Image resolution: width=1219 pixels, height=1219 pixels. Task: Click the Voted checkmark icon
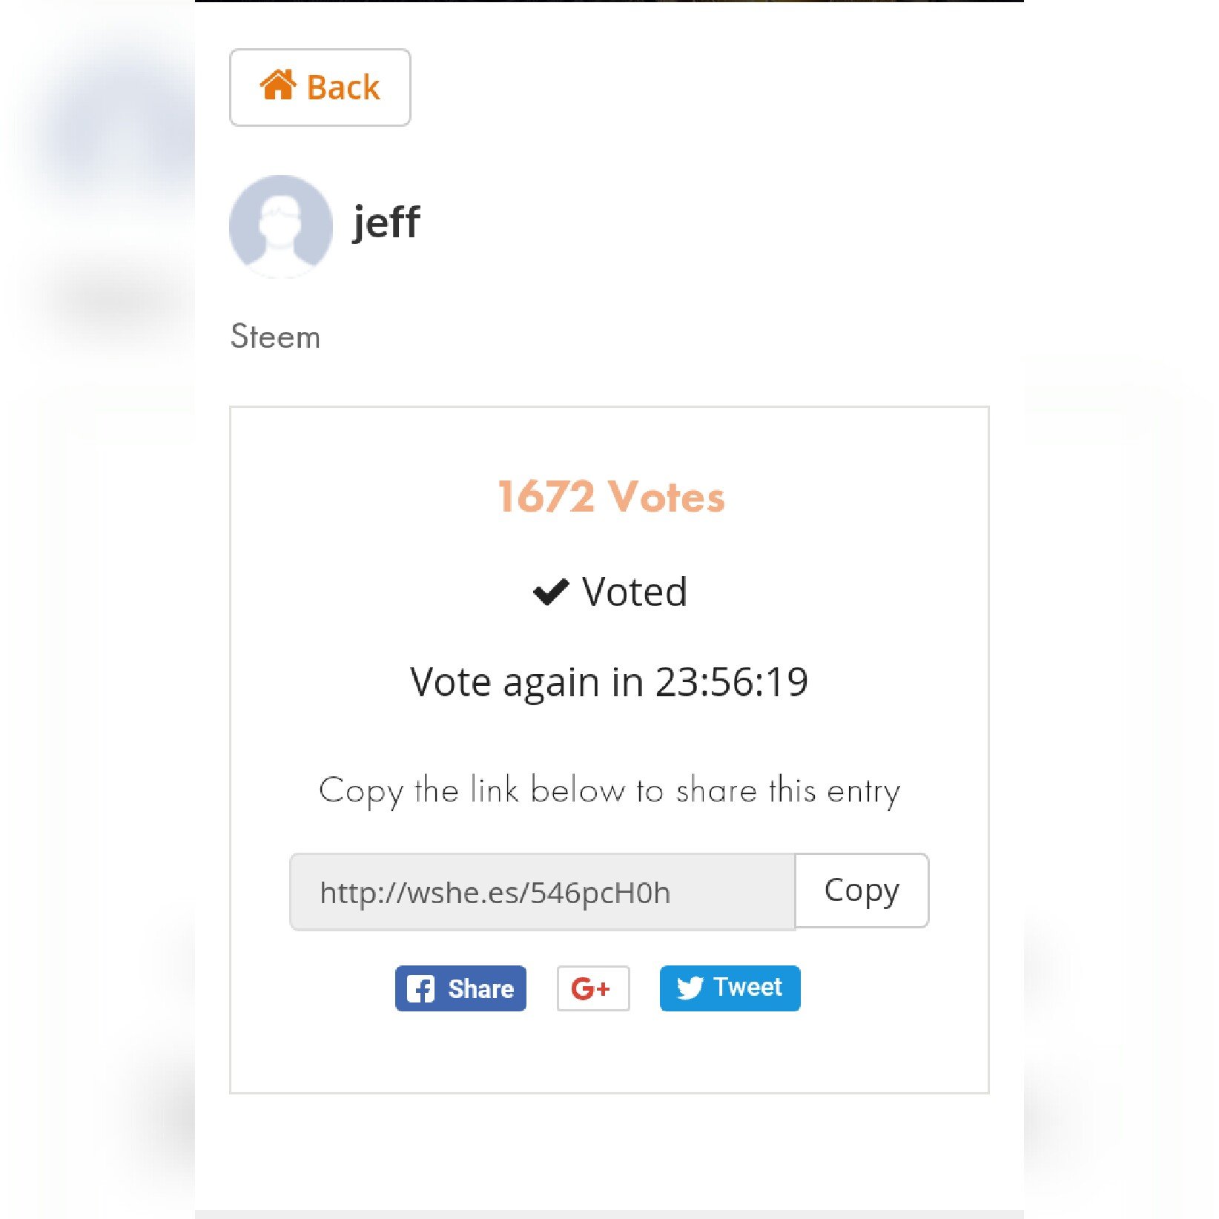coord(551,592)
